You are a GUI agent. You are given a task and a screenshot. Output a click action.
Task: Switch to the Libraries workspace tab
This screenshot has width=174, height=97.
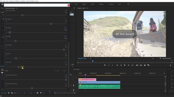click(111, 4)
